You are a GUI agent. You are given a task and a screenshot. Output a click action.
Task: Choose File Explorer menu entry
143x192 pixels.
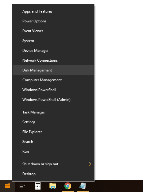[x=53, y=132]
